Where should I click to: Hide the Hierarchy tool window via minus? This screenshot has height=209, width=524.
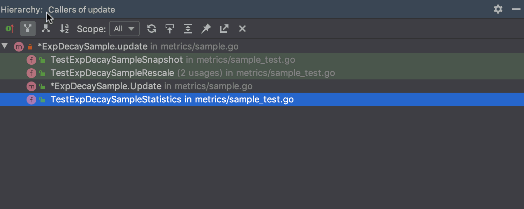coord(516,9)
